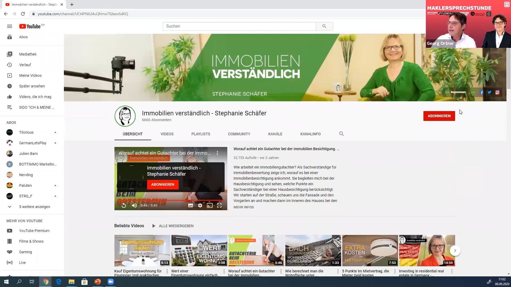Open DACH Schrägen Wohnfläche video thumbnail
The image size is (511, 287).
[x=313, y=251]
